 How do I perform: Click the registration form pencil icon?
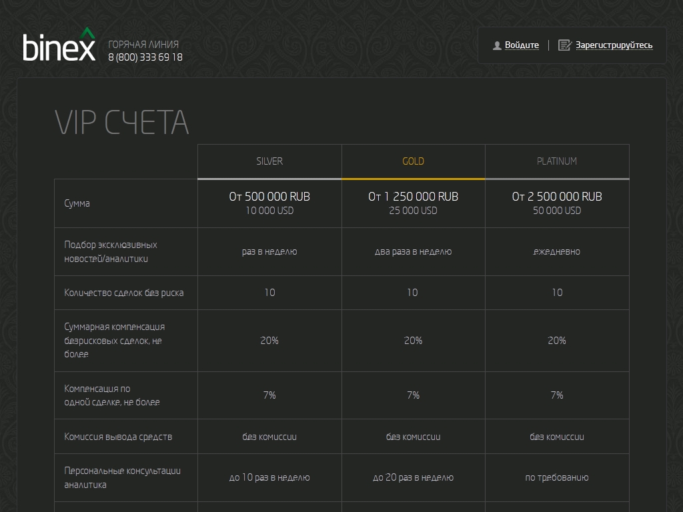pos(565,45)
